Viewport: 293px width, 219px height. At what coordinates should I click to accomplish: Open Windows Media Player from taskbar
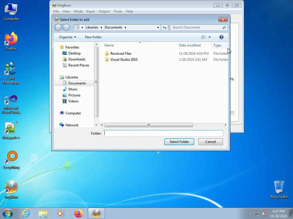[61, 213]
